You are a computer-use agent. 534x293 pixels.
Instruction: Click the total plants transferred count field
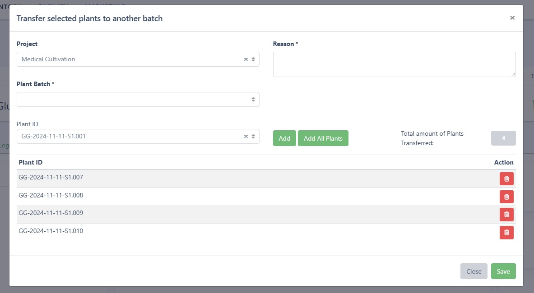pos(503,138)
